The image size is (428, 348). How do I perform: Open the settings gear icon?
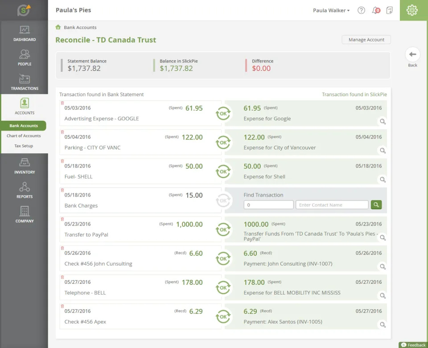tap(412, 10)
